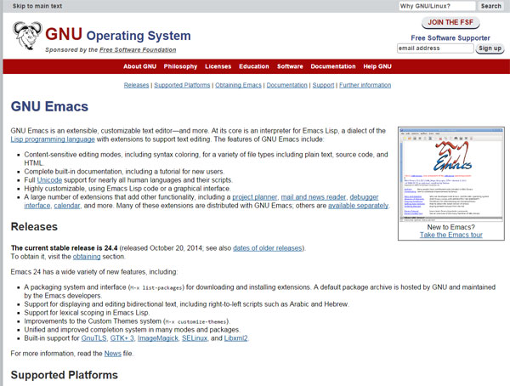
Task: Open the Software menu item
Action: pyautogui.click(x=290, y=66)
